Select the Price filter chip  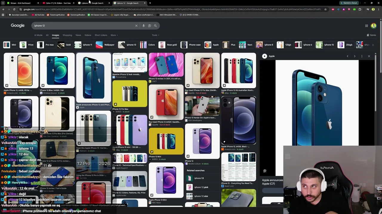[x=27, y=45]
